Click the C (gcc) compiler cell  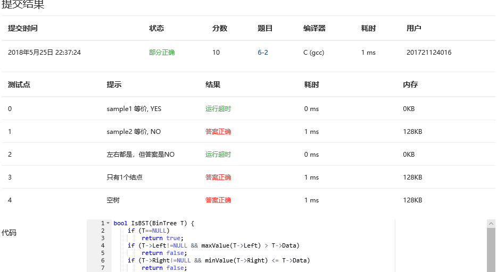click(x=313, y=53)
